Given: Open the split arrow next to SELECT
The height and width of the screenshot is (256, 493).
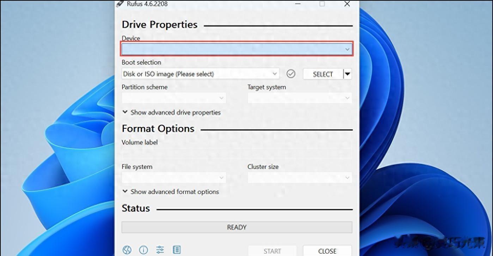Looking at the screenshot, I should pyautogui.click(x=347, y=74).
